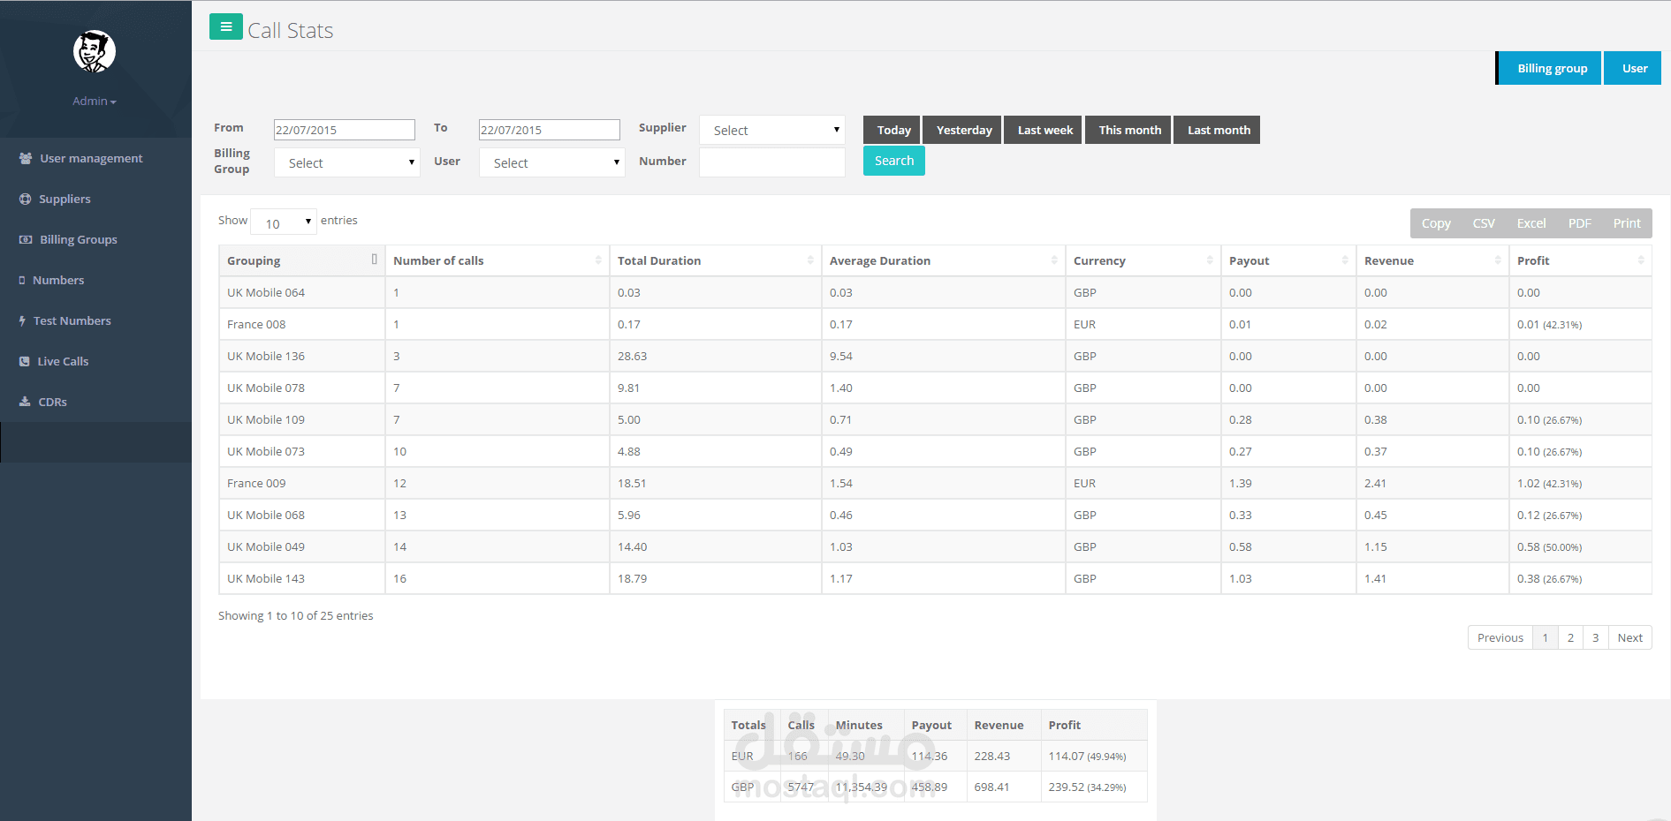Image resolution: width=1671 pixels, height=821 pixels.
Task: Open Test Numbers via its bolt icon
Action: (22, 320)
